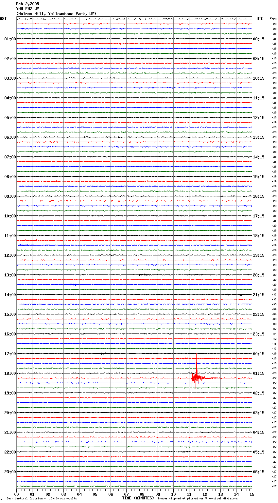
Task: Click the '20:00' MST hour label
Action: coord(10,413)
